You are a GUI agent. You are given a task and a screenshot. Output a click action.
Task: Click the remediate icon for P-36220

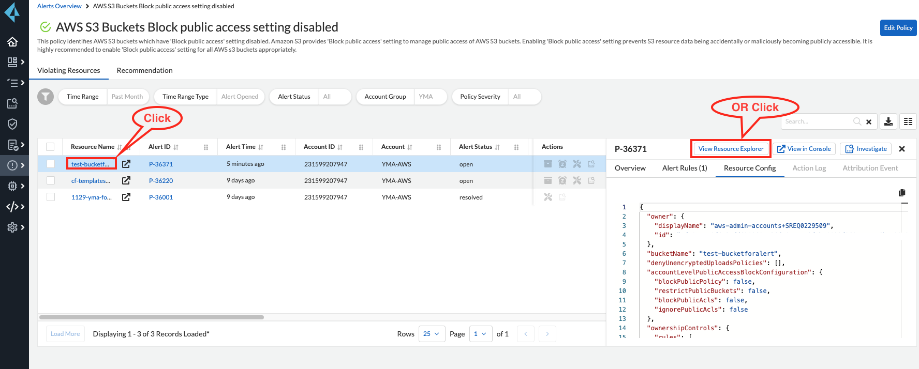point(576,180)
